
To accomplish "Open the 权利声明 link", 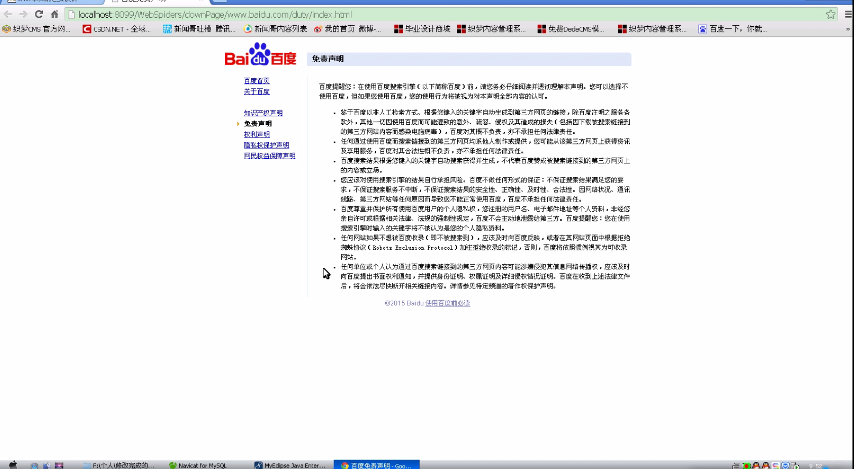I will click(257, 134).
